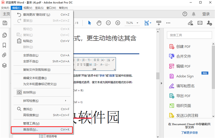Viewport: 215px width, 138px height.
Task: Select the arrow selection tool
Action: pyautogui.click(x=90, y=23)
